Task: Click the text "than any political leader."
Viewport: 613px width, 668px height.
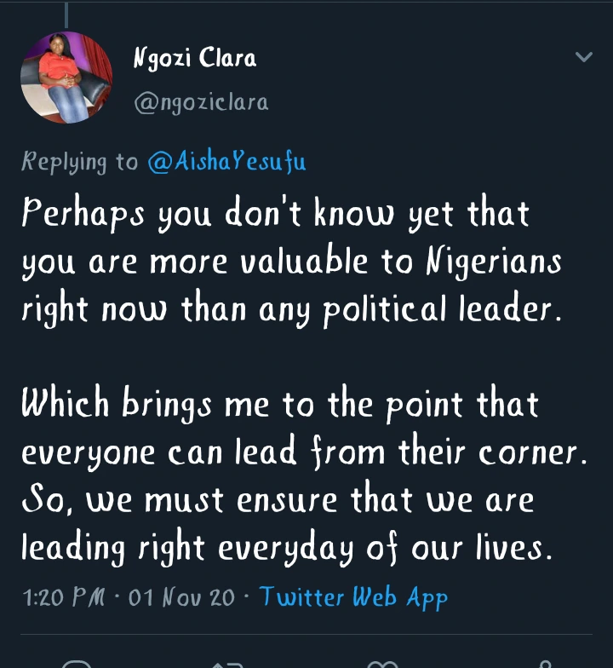Action: 409,308
